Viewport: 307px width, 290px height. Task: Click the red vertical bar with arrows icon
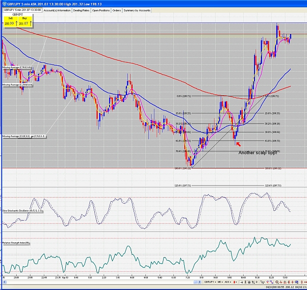(289, 282)
